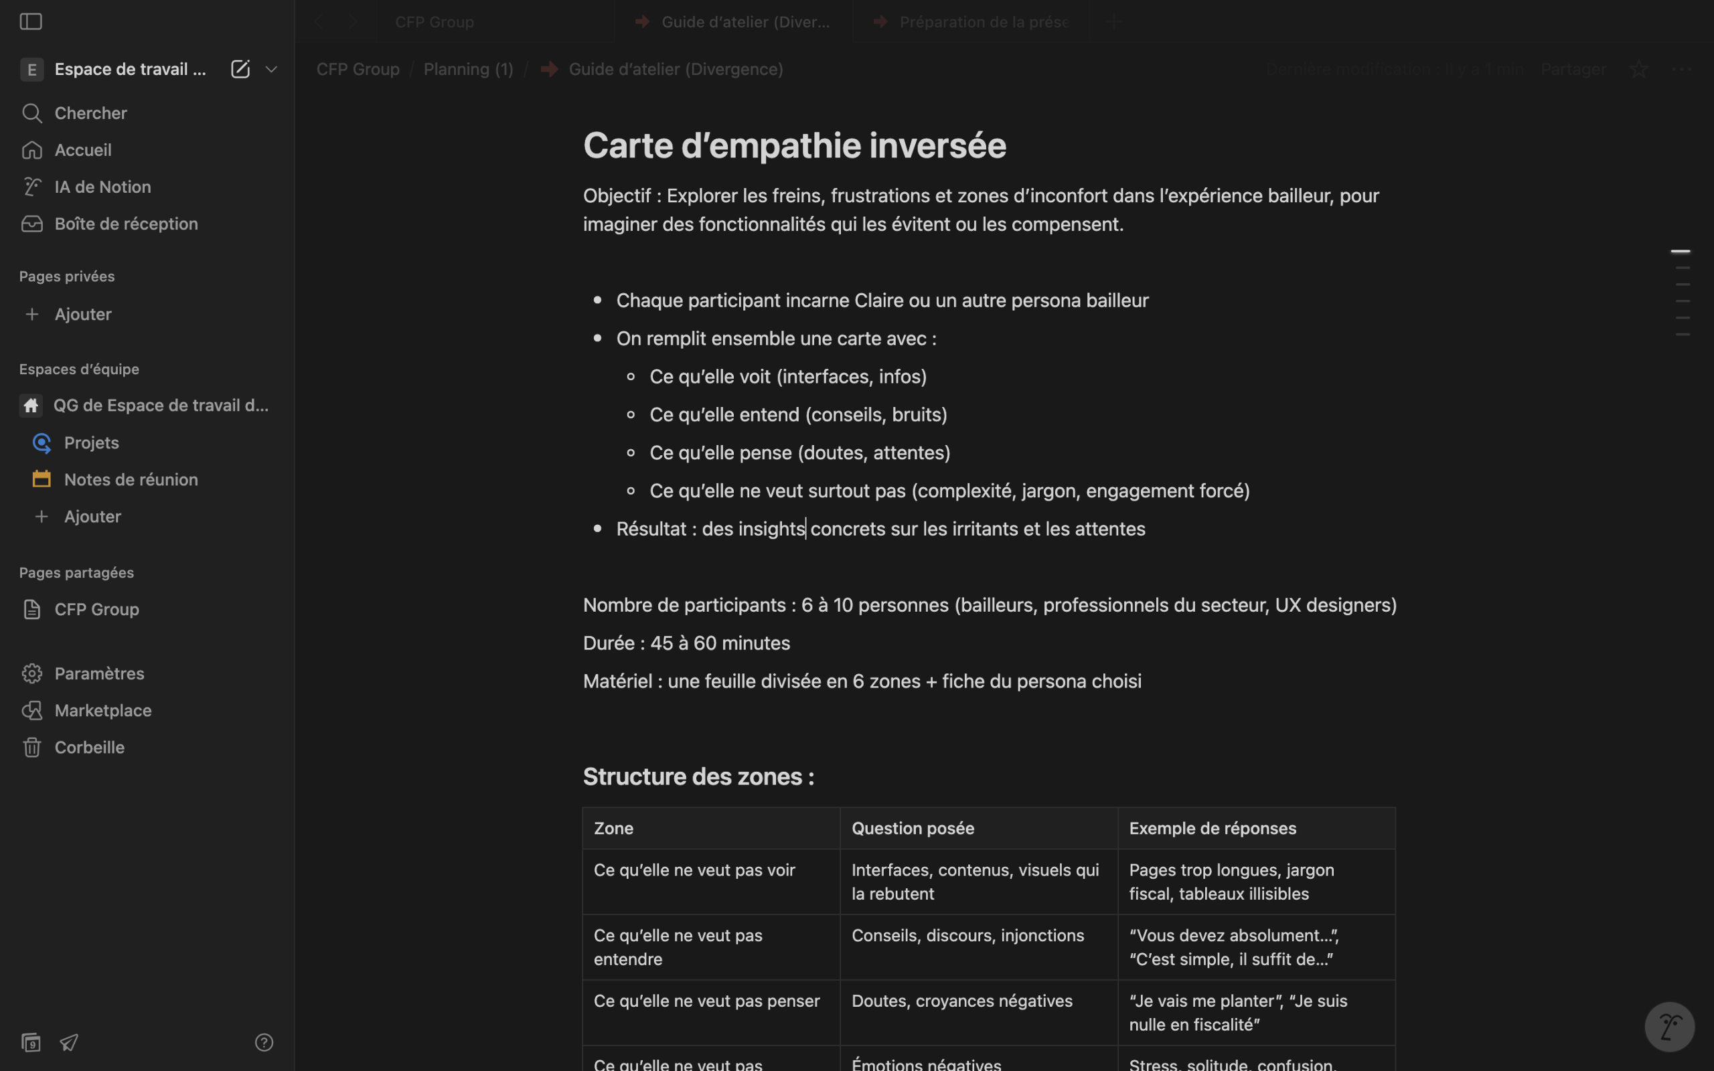
Task: Toggle the sidebar panel icon
Action: point(30,21)
